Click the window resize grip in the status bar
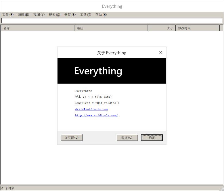 coord(222,189)
